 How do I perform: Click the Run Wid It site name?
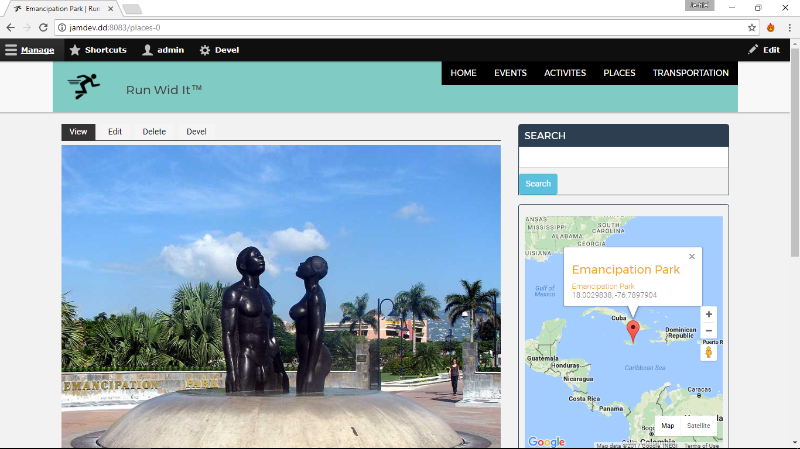(164, 89)
